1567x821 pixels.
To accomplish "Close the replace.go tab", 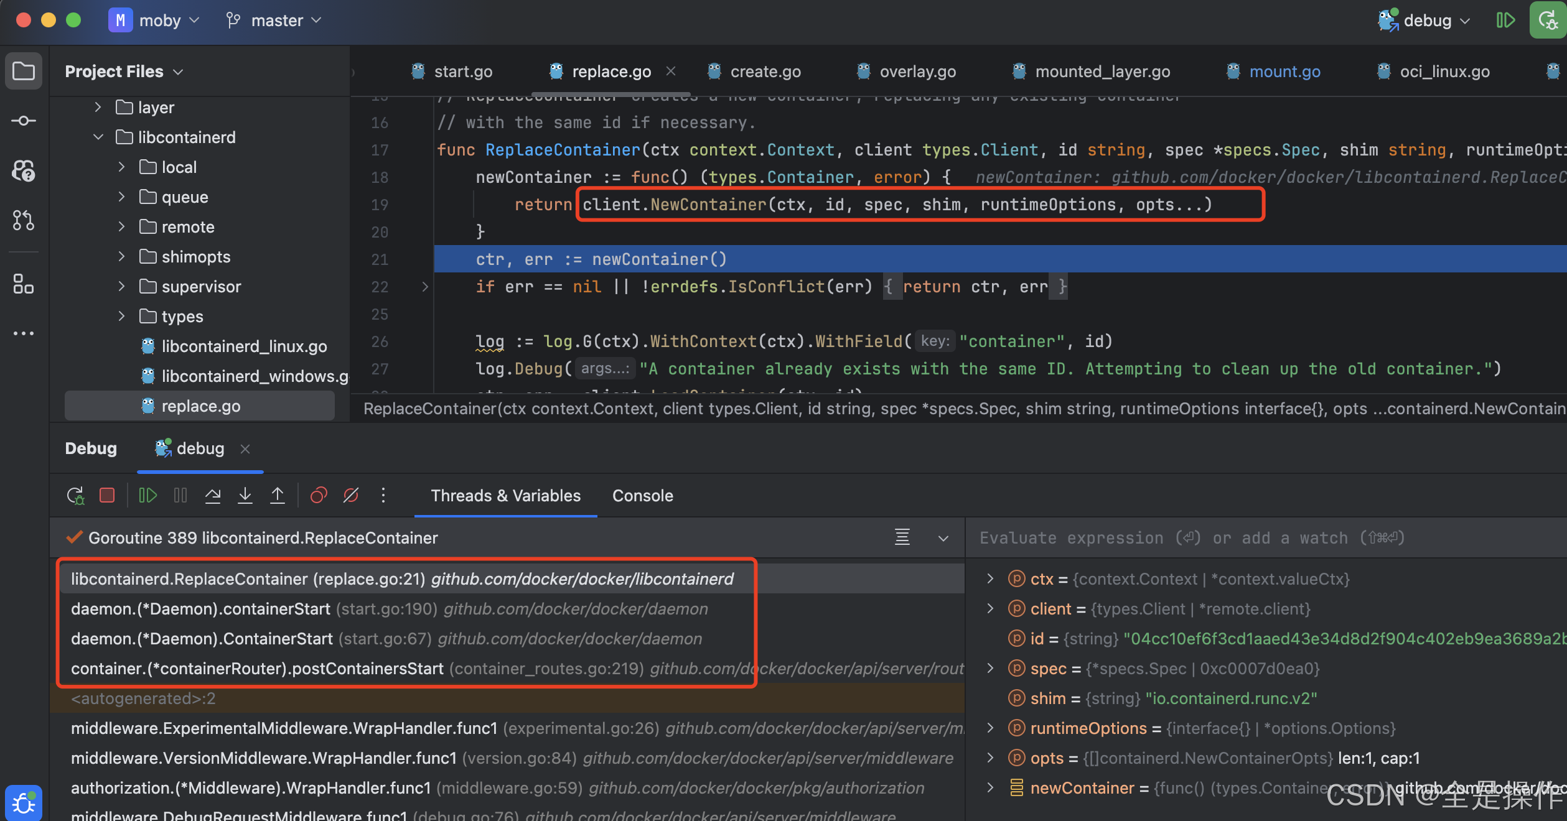I will [x=671, y=72].
